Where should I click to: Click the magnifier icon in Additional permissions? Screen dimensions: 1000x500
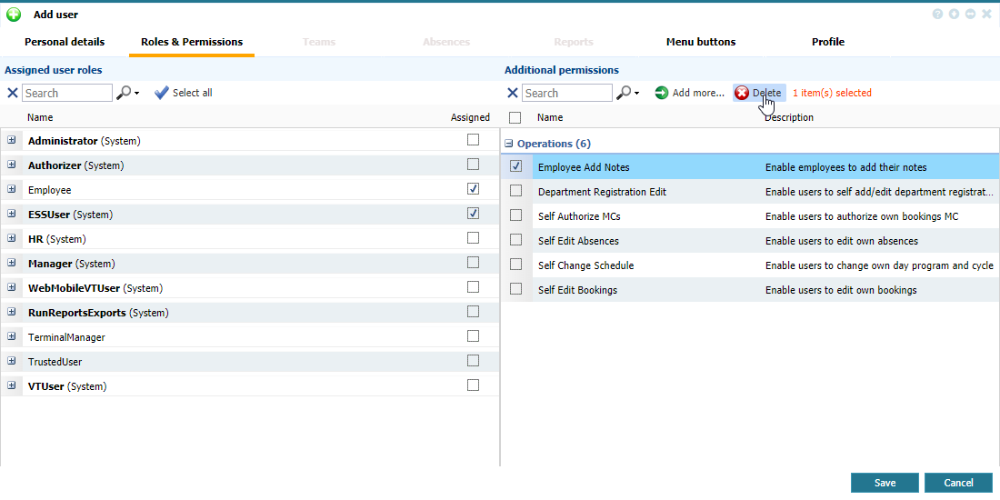point(624,93)
